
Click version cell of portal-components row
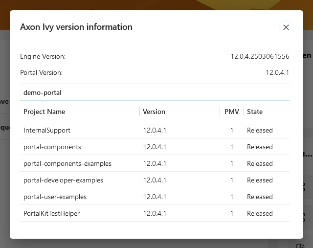pos(155,147)
